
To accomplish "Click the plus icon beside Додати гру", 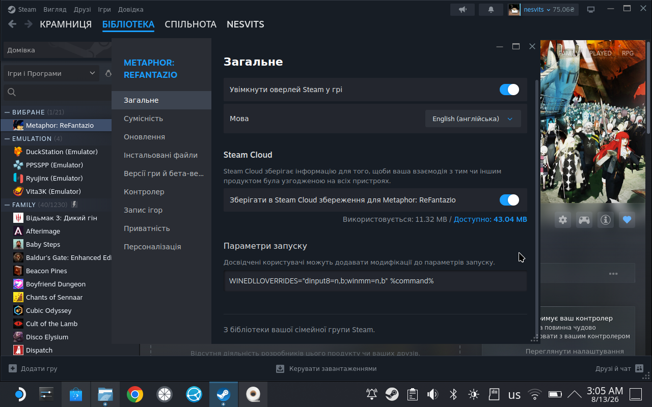I will tap(13, 368).
